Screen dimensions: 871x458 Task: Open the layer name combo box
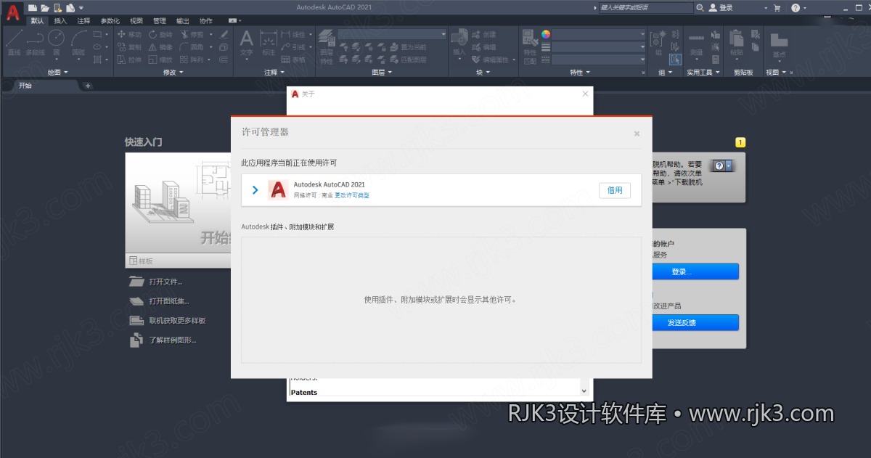(x=393, y=34)
